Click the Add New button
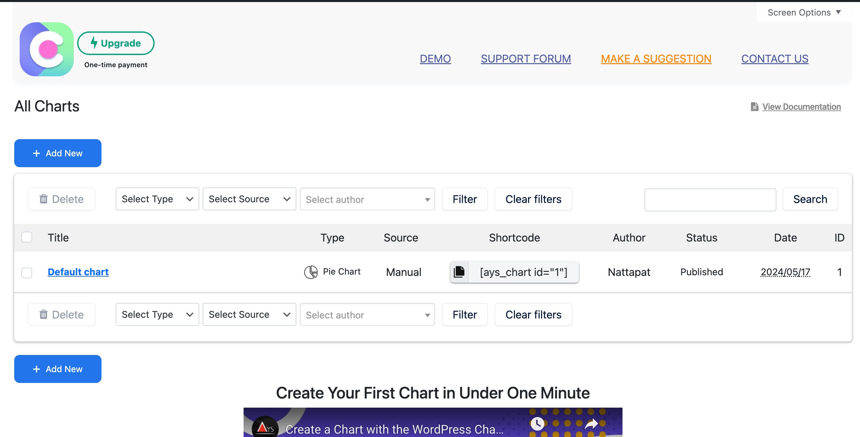The width and height of the screenshot is (860, 437). pyautogui.click(x=58, y=153)
